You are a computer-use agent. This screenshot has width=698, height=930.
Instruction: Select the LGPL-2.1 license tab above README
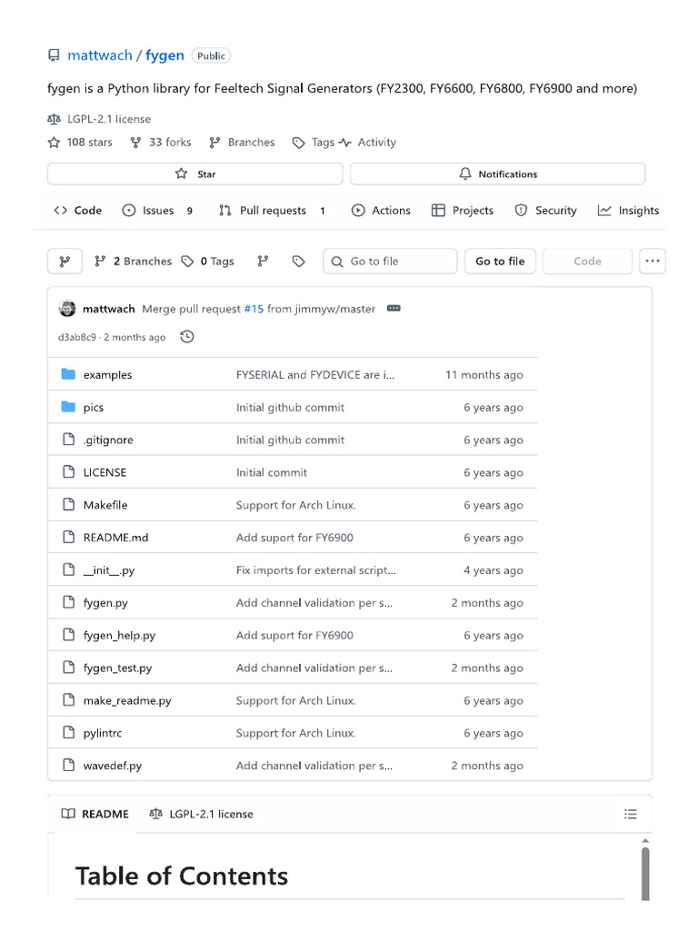click(201, 815)
